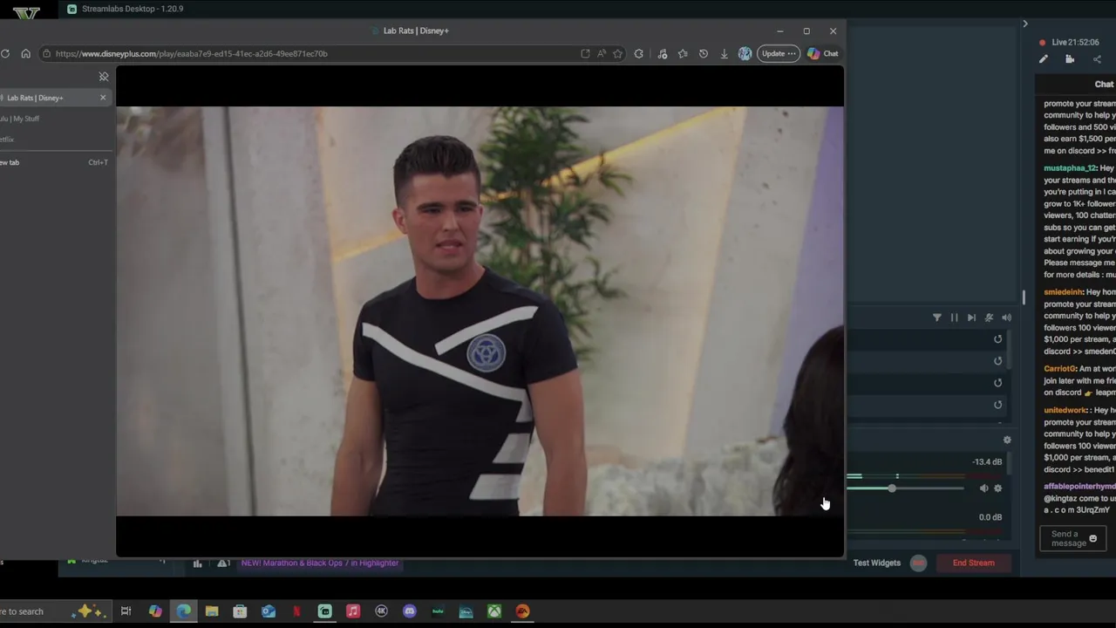The width and height of the screenshot is (1116, 628).
Task: Open the warning notifications icon
Action: [x=223, y=563]
